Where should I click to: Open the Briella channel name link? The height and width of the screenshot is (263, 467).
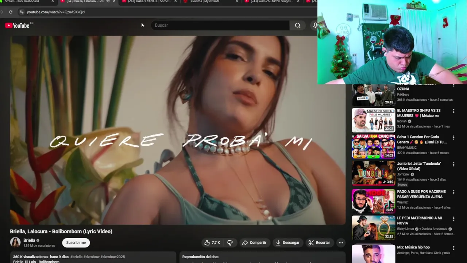click(29, 240)
